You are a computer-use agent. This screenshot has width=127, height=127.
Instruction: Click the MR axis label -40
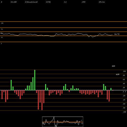(124, 100)
